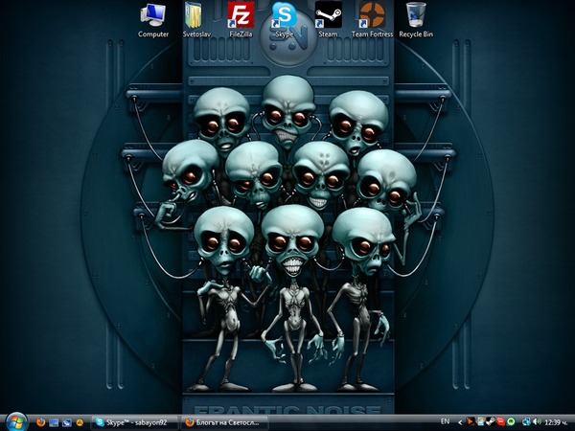Switch to Skype sabayon92 taskbar button
The image size is (575, 431).
click(x=135, y=422)
